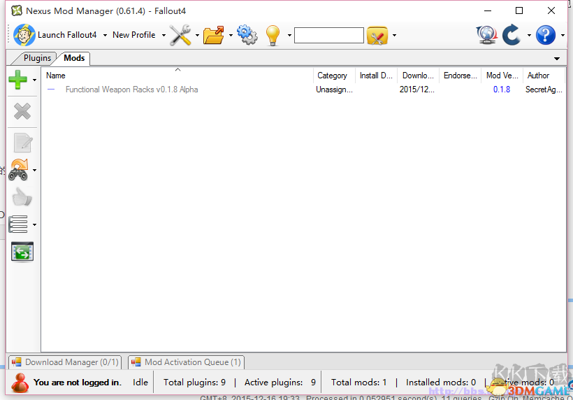Open help with the blue question mark icon
The height and width of the screenshot is (400, 573).
pos(546,35)
